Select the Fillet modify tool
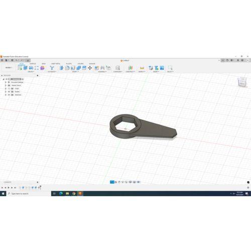The image size is (251, 251). point(67,68)
